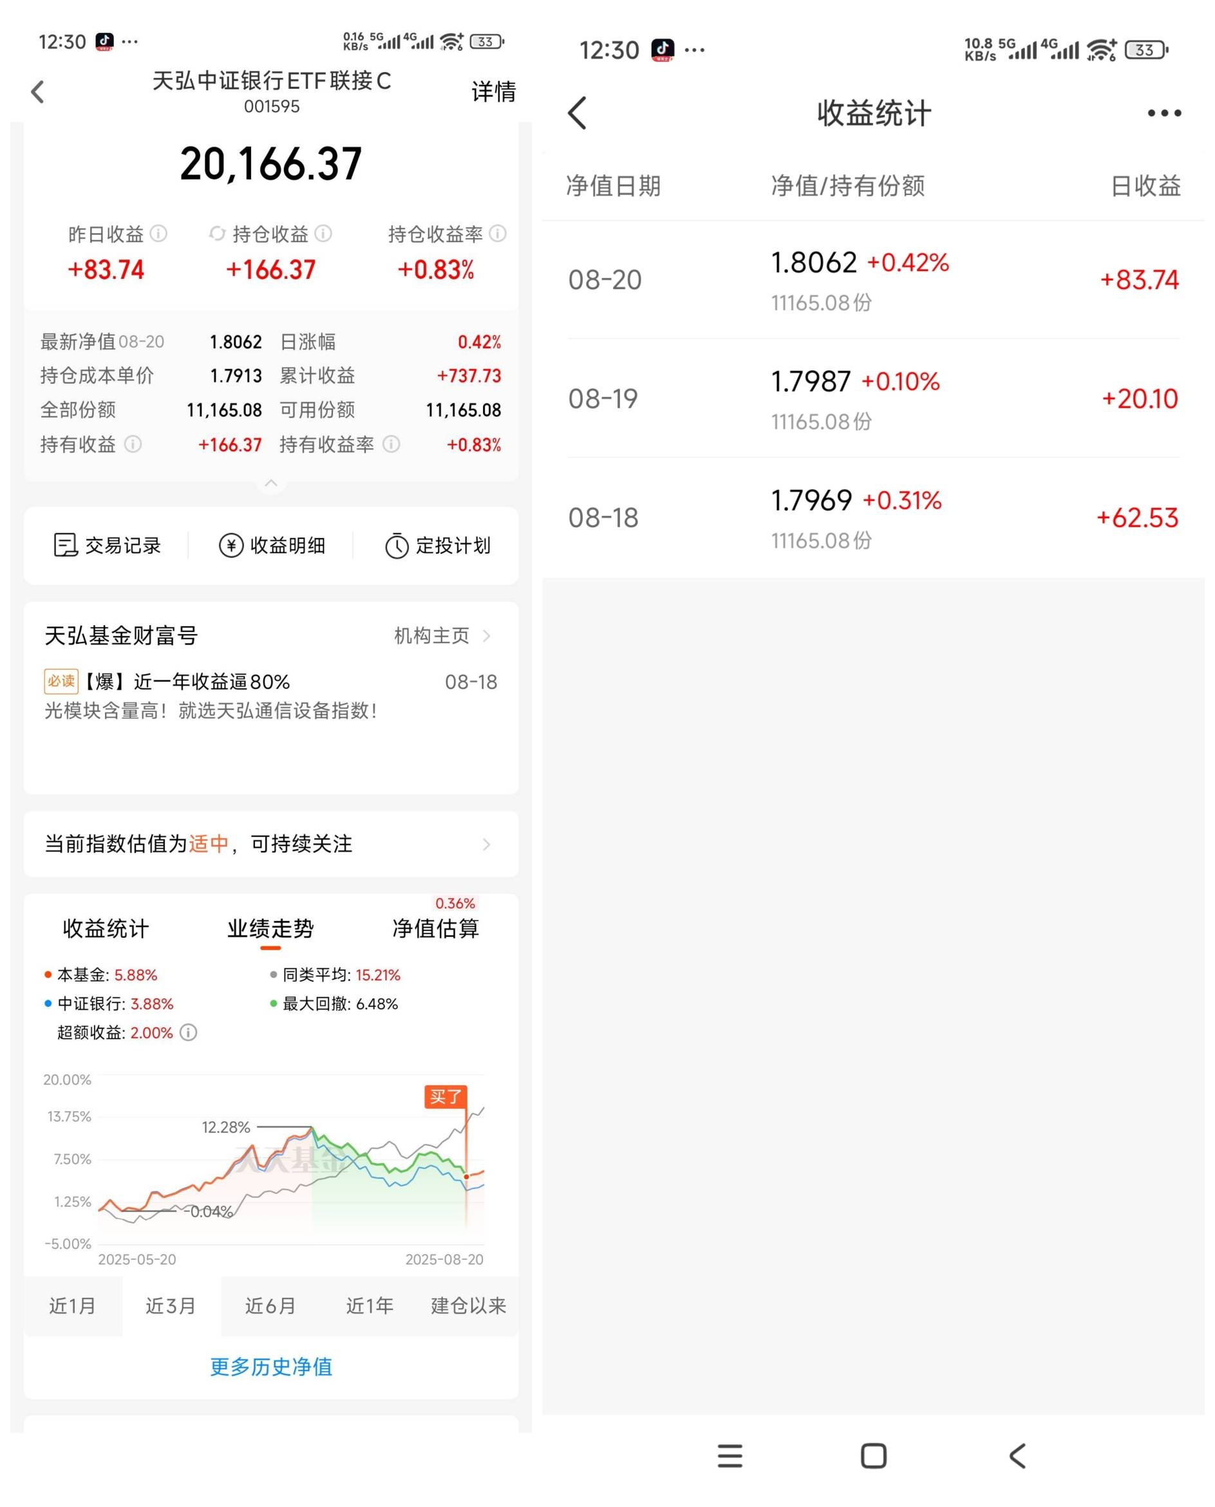Tap 本基金 legend entry
Viewport: 1215px width, 1507px height.
coord(101,975)
